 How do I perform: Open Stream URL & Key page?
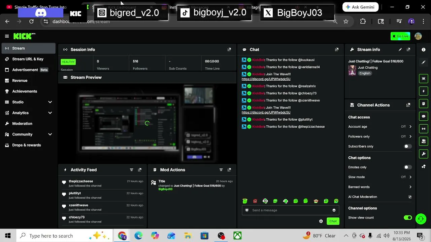(x=28, y=59)
